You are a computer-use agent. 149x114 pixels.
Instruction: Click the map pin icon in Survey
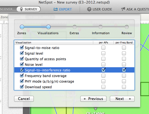(21, 9)
